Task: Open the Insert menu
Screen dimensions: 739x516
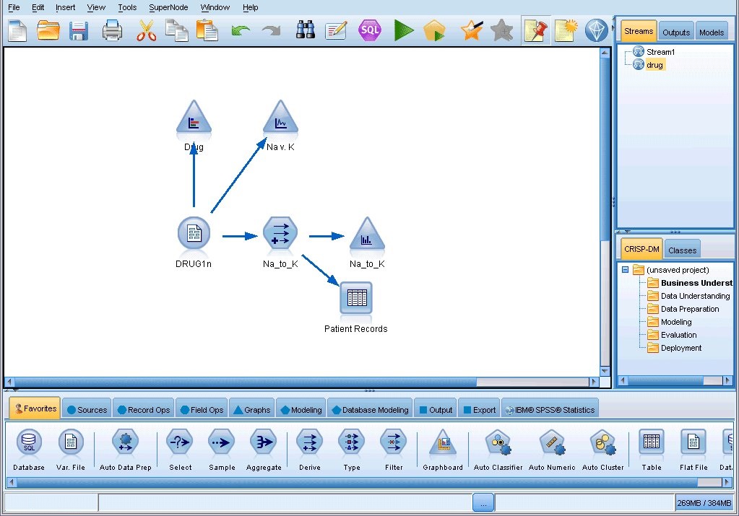Action: 65,7
